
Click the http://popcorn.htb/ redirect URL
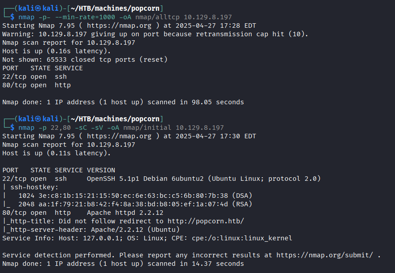click(206, 221)
